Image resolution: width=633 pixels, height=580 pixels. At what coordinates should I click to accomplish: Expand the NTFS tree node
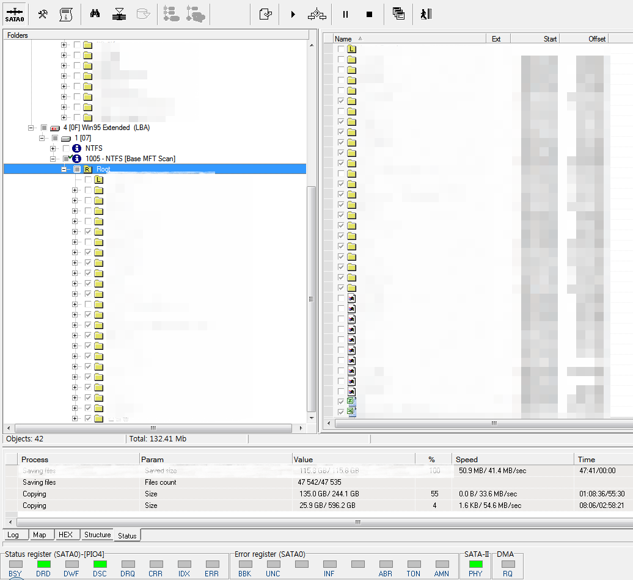click(x=53, y=148)
